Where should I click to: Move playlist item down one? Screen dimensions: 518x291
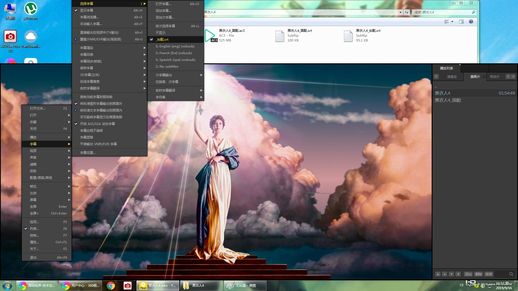(451, 274)
